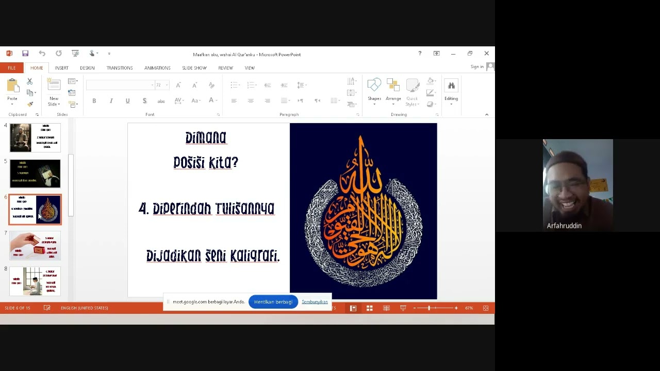Click the Sembunyikan link
The height and width of the screenshot is (371, 660).
[315, 302]
